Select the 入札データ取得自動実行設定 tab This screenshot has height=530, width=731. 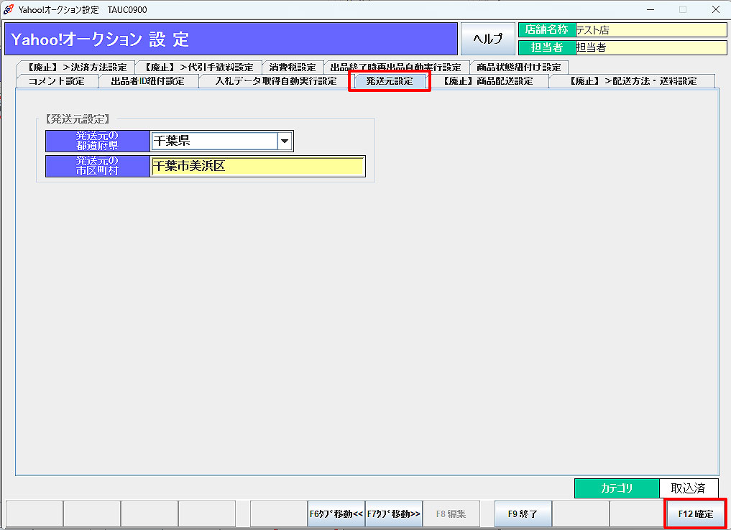276,81
